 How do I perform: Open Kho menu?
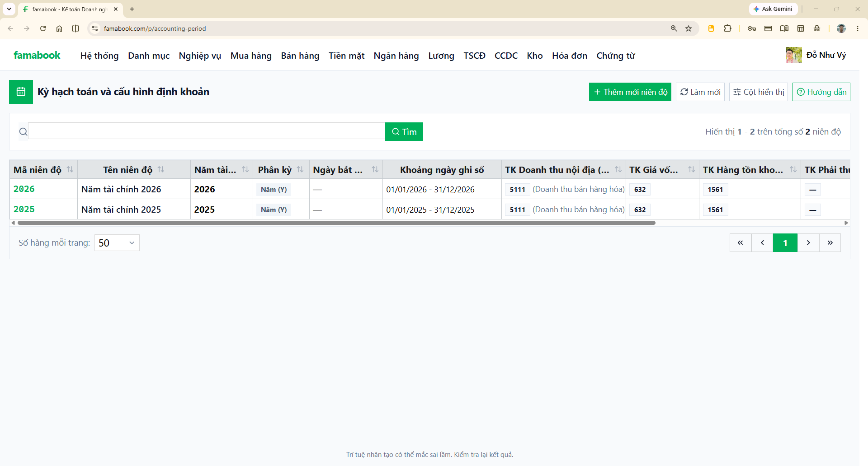point(535,56)
